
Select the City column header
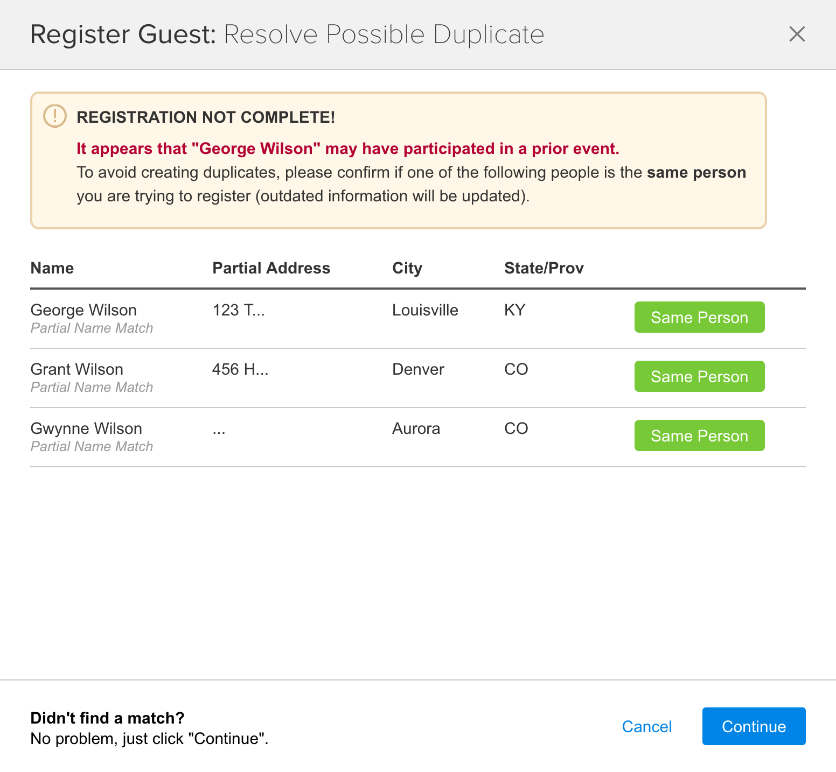coord(407,268)
